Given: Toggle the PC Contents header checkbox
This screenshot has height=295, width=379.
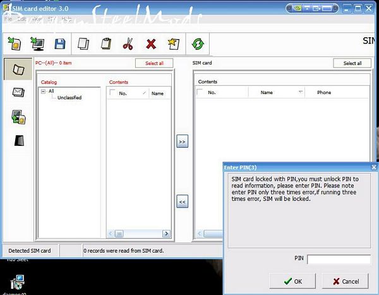Looking at the screenshot, I should (113, 93).
